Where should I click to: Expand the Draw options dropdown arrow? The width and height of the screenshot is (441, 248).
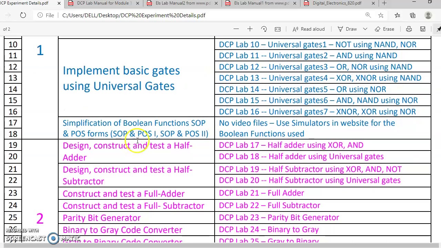[x=365, y=29]
